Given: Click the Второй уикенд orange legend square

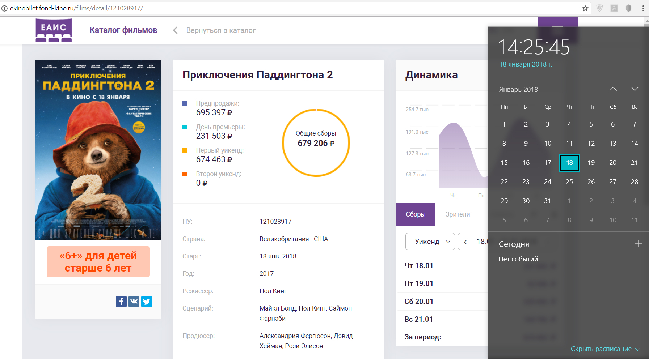Looking at the screenshot, I should (x=185, y=174).
